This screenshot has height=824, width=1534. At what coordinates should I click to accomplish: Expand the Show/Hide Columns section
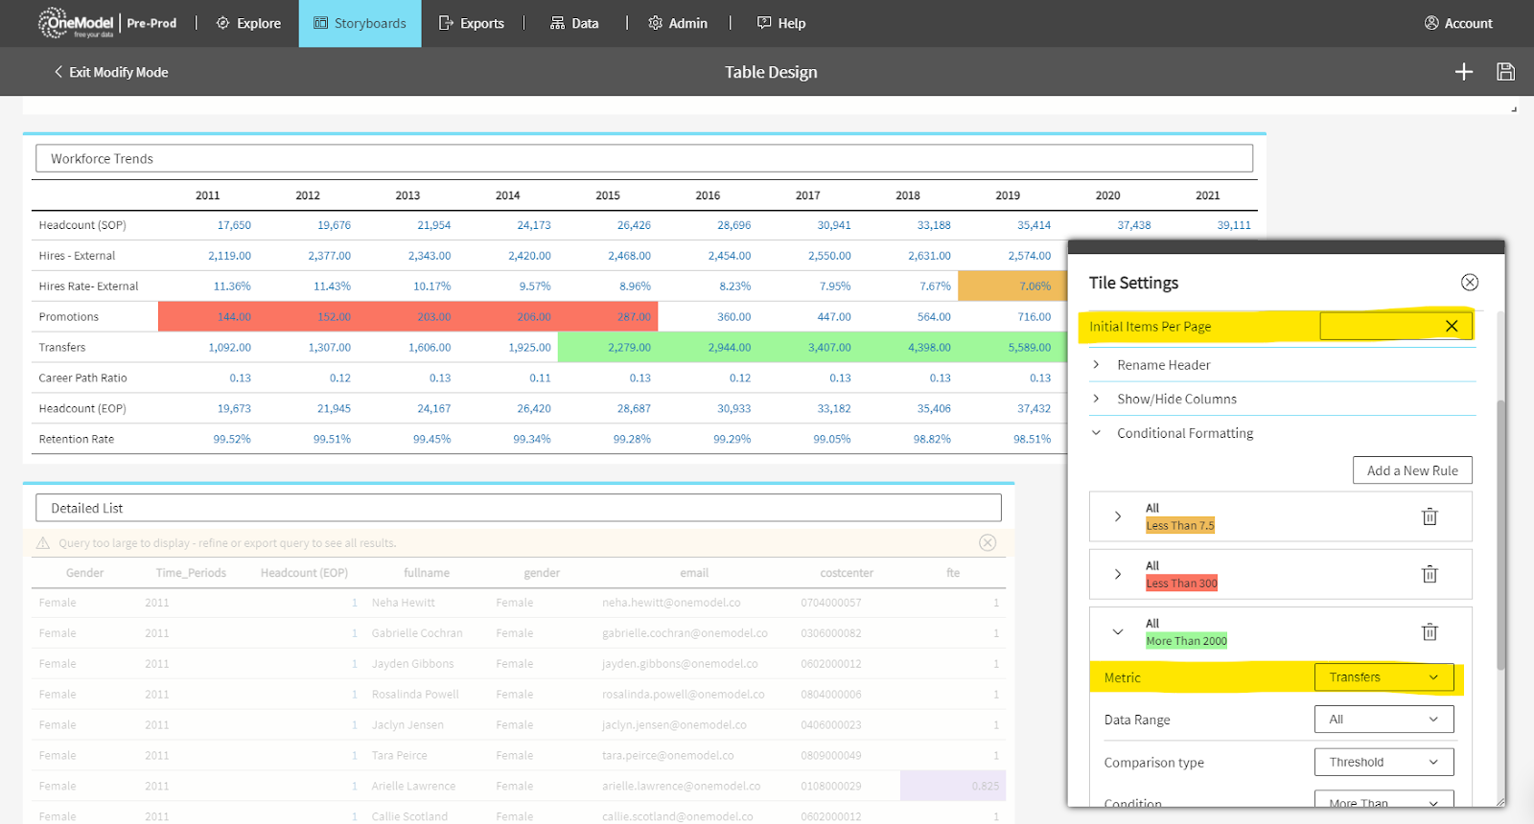coord(1097,399)
